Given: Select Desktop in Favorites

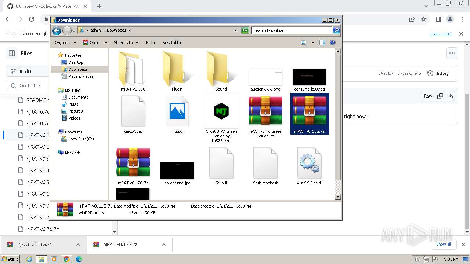Looking at the screenshot, I should [x=76, y=62].
